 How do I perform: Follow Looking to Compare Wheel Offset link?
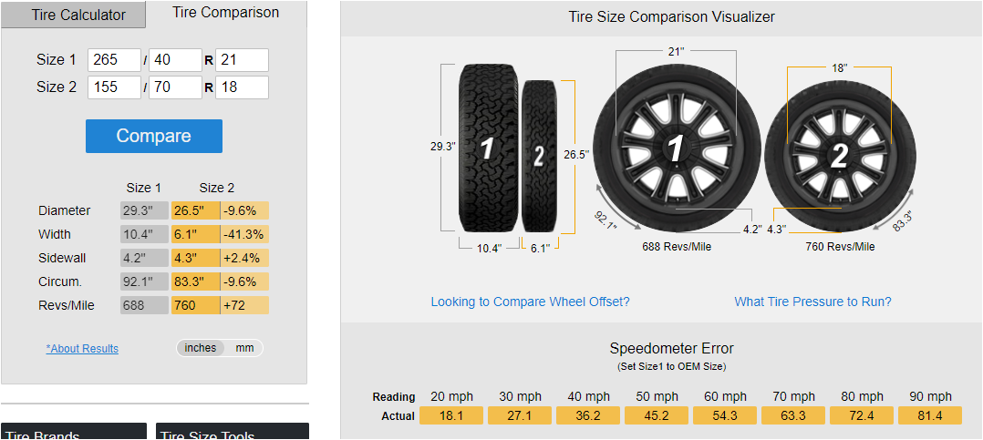(x=530, y=302)
